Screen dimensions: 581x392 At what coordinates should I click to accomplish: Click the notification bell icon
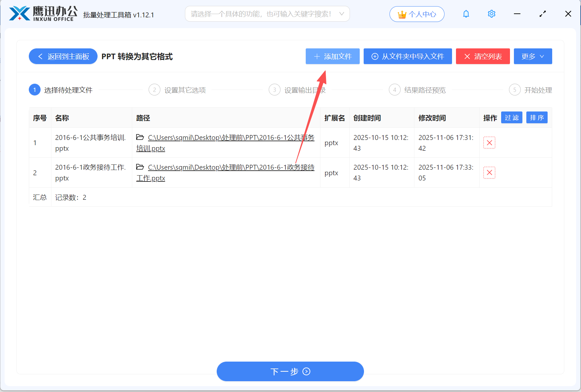pyautogui.click(x=466, y=14)
